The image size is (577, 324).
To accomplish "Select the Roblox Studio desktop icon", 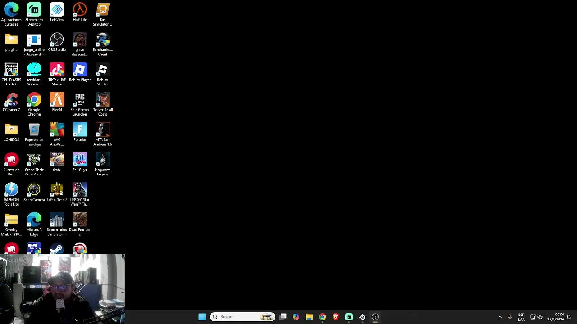I will click(103, 74).
